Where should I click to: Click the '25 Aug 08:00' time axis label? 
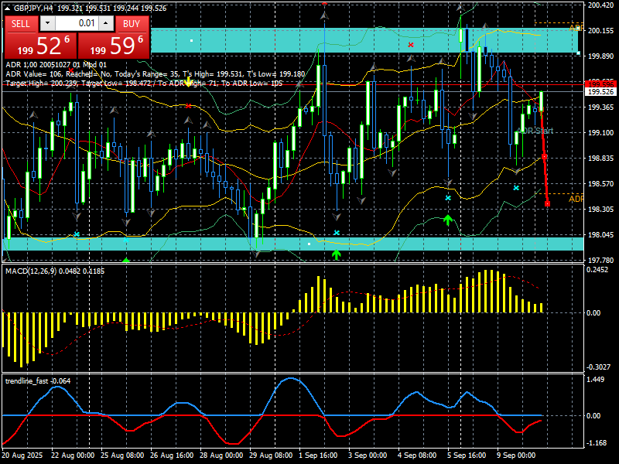tap(122, 455)
